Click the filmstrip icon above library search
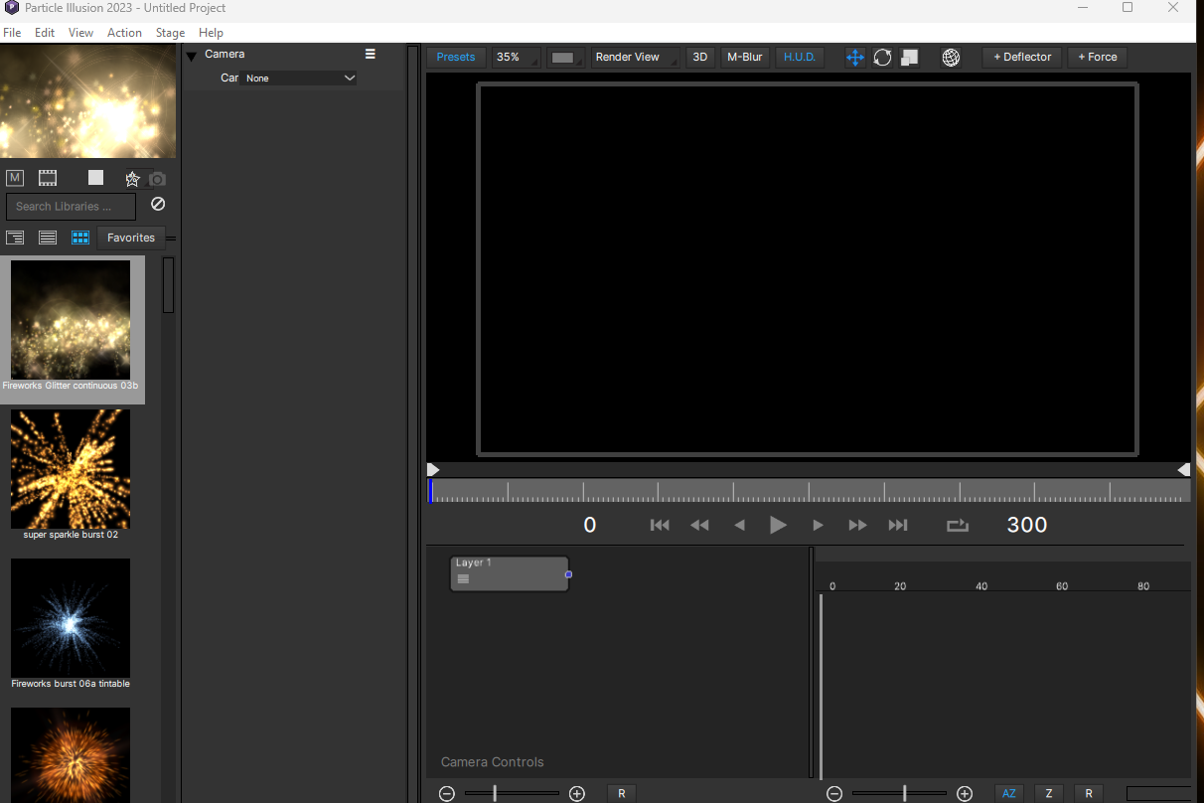This screenshot has width=1204, height=803. tap(48, 178)
